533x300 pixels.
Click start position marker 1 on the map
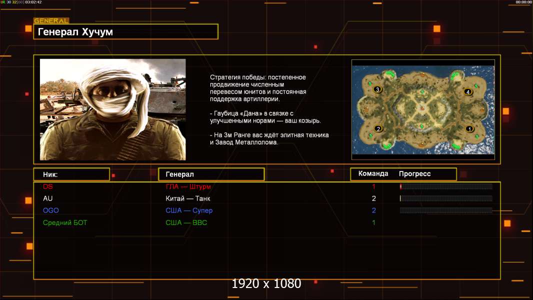coord(469,129)
